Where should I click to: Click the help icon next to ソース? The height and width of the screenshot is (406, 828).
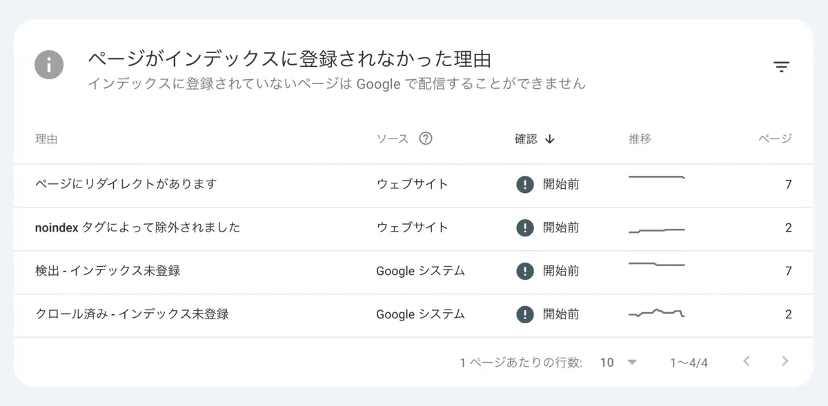click(x=426, y=139)
